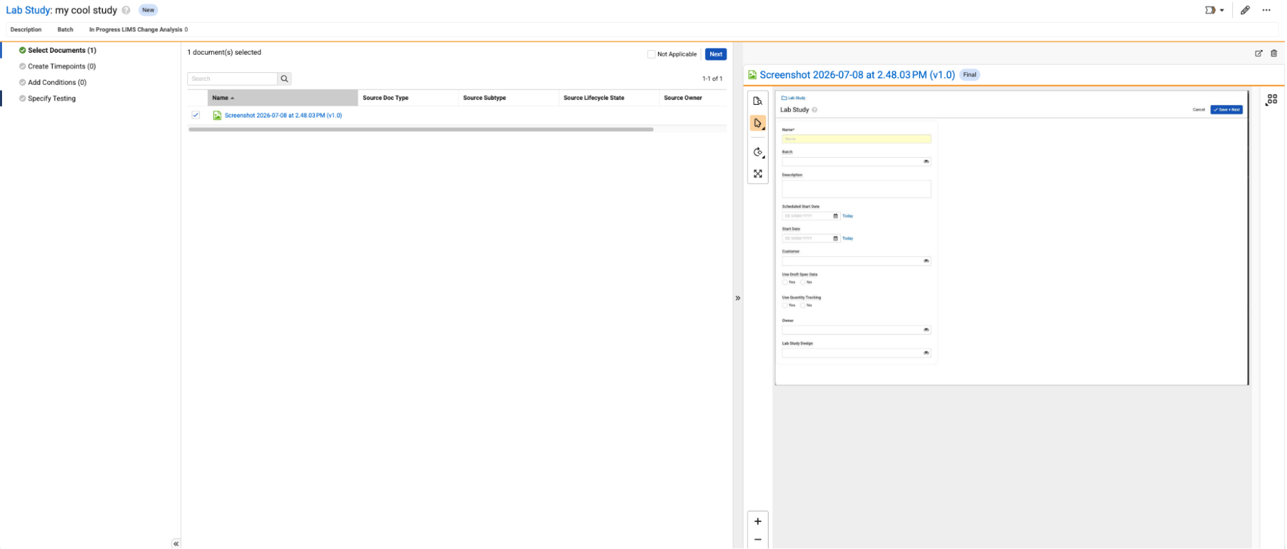
Task: Uncheck the Screenshot 2026-07-08 row checkbox
Action: tap(196, 115)
